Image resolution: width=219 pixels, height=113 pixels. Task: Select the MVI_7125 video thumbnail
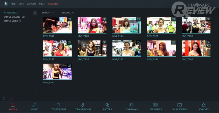[161, 25]
